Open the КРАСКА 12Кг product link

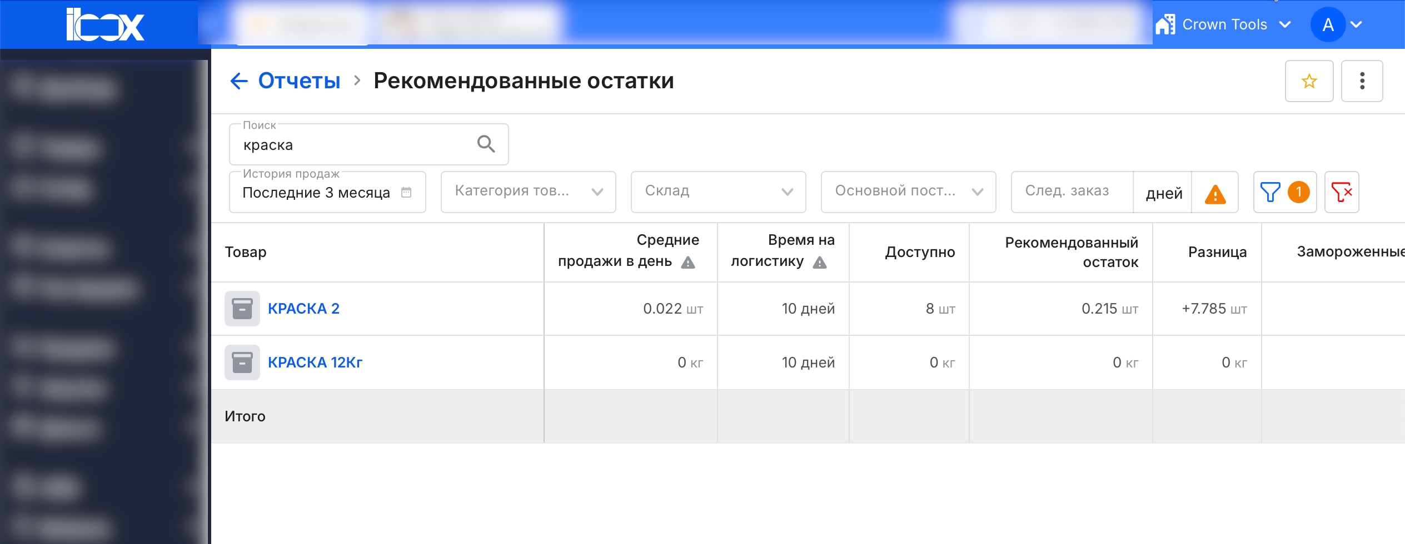[315, 362]
